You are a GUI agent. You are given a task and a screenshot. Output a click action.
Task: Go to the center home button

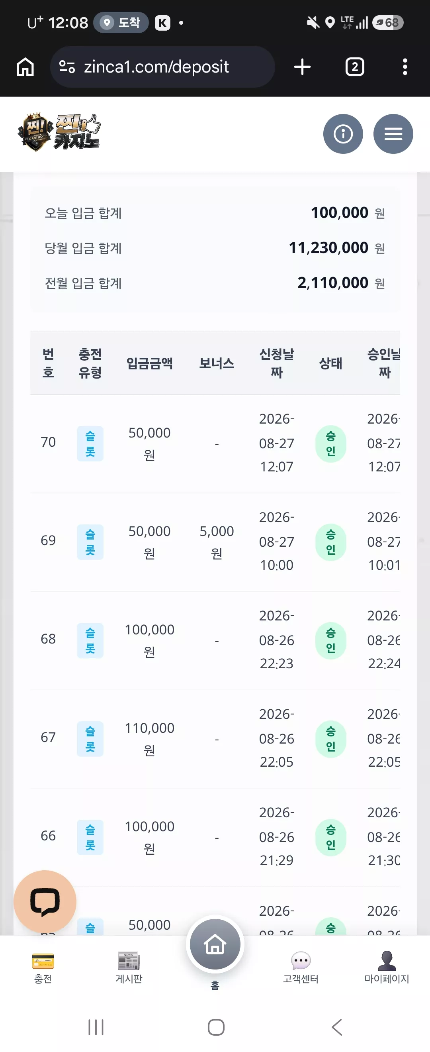pyautogui.click(x=215, y=944)
